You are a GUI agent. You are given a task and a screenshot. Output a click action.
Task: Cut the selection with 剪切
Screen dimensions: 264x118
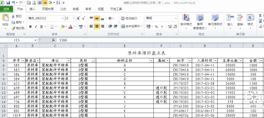click(x=17, y=17)
